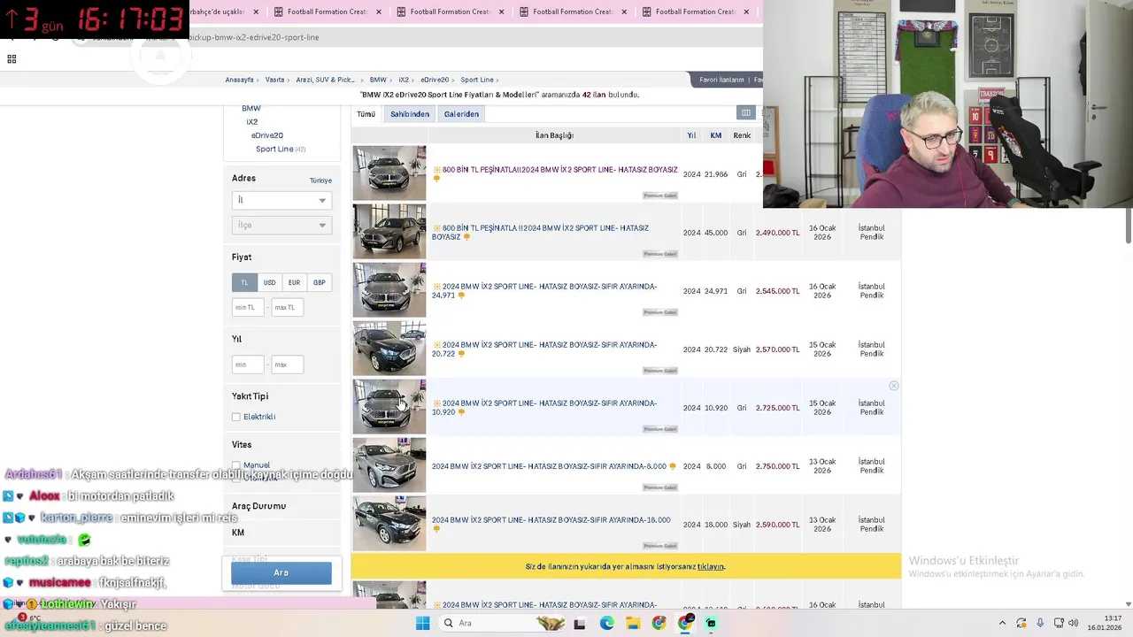The height and width of the screenshot is (637, 1133).
Task: Sort listings by Renk column
Action: click(742, 135)
